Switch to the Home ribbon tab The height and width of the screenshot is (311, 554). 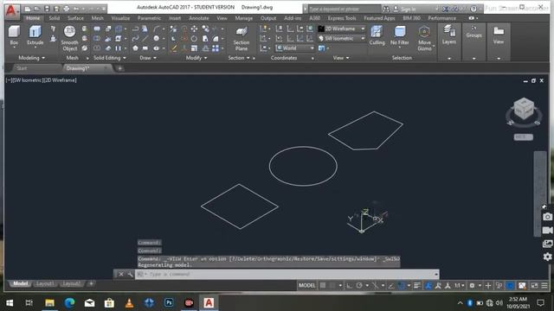pyautogui.click(x=33, y=18)
